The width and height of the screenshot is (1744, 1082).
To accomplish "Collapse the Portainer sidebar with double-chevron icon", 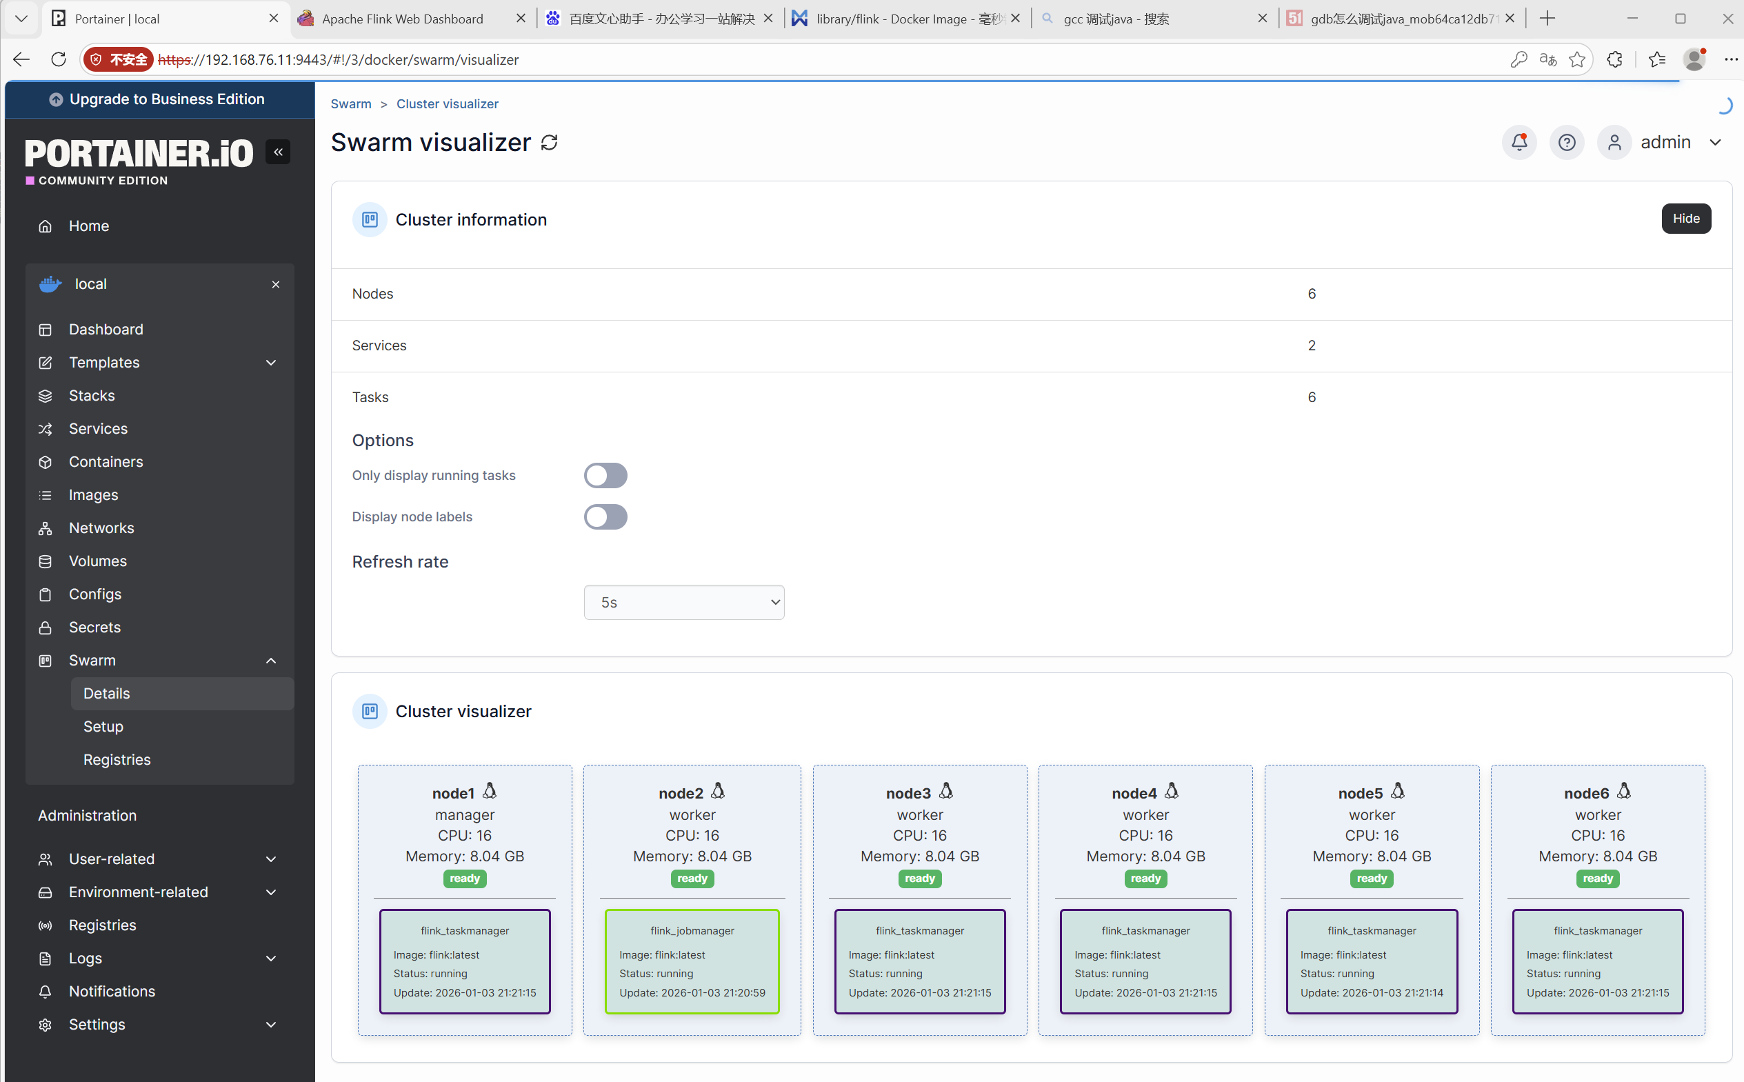I will [278, 152].
